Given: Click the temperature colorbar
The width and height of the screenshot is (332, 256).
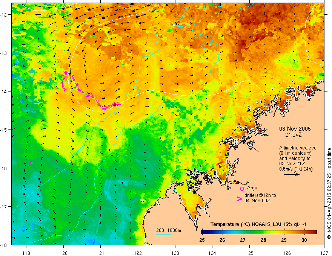Looking at the screenshot, I should tap(259, 232).
